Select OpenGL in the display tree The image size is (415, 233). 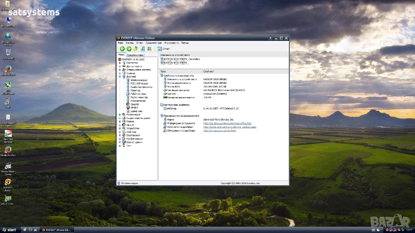coord(135,104)
